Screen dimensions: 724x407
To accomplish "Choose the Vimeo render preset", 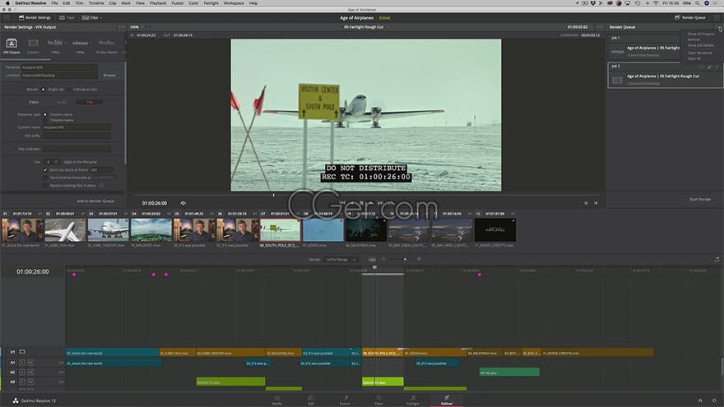I will click(81, 46).
